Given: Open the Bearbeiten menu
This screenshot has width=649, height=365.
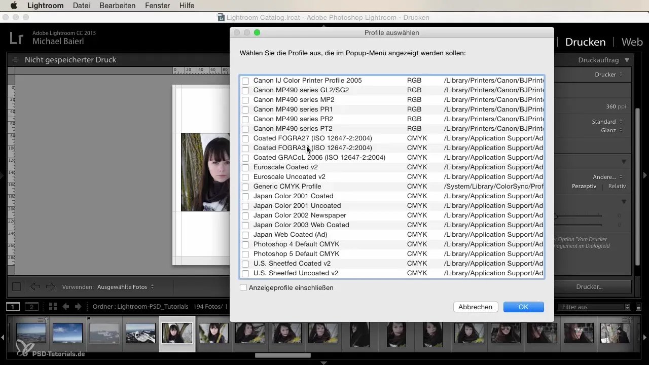Looking at the screenshot, I should point(118,6).
